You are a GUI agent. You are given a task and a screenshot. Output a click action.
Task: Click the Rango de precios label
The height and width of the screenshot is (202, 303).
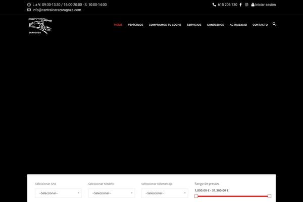click(x=207, y=184)
